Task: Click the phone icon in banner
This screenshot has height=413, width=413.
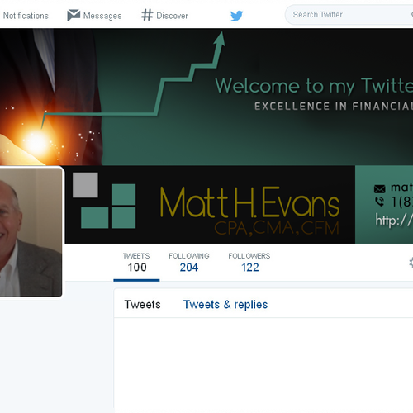Action: point(379,202)
